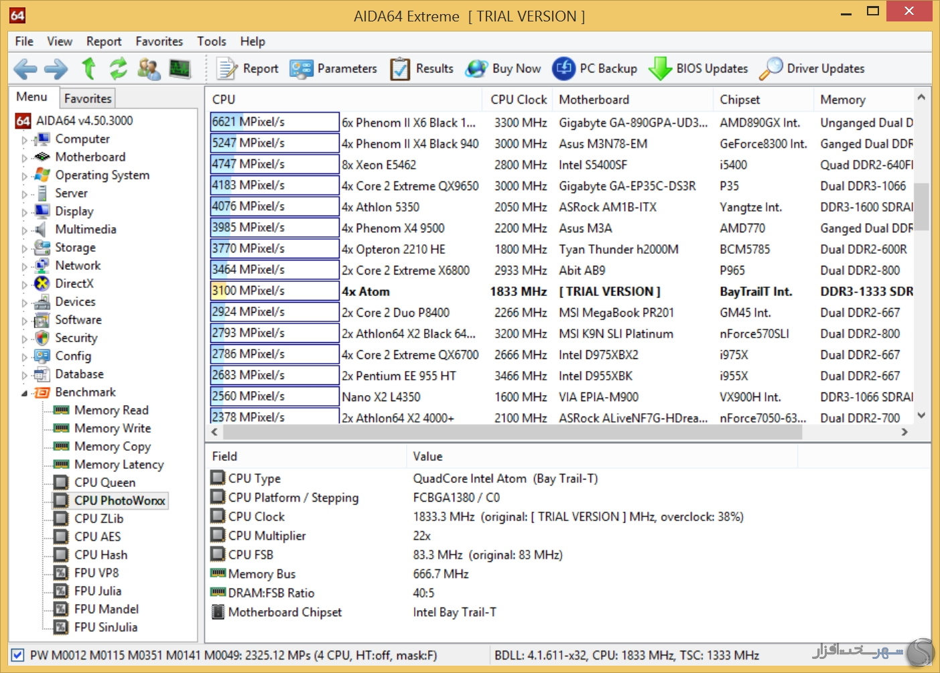Open the Favorites menu in the menu bar
Viewport: 940px width, 673px height.
pyautogui.click(x=159, y=42)
